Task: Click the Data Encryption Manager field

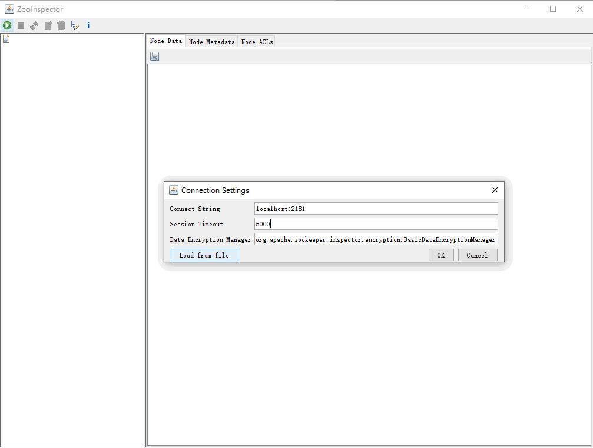Action: coord(376,239)
